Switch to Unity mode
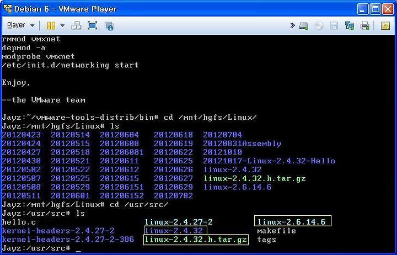The image size is (397, 255). click(109, 26)
